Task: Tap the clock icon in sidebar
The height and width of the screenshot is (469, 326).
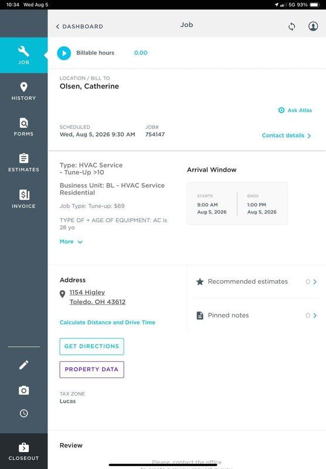Action: [x=23, y=413]
